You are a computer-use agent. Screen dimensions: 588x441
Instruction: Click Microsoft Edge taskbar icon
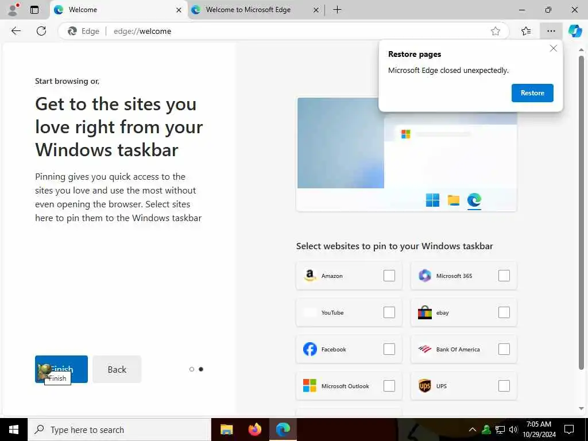[x=283, y=430]
